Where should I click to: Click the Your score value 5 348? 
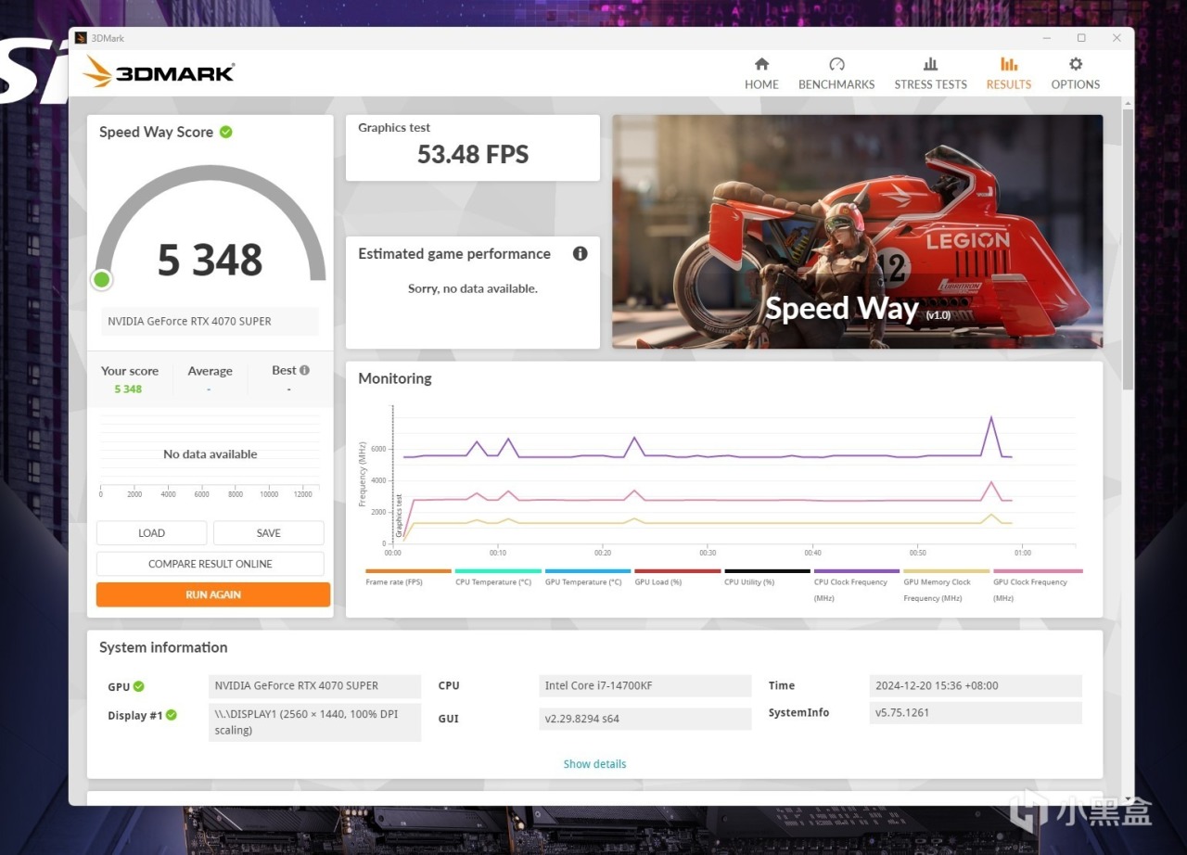coord(128,389)
